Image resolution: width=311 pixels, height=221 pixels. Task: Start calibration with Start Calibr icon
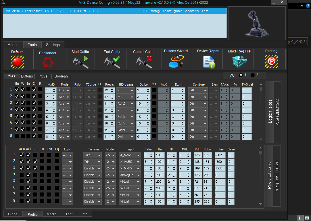(x=80, y=62)
